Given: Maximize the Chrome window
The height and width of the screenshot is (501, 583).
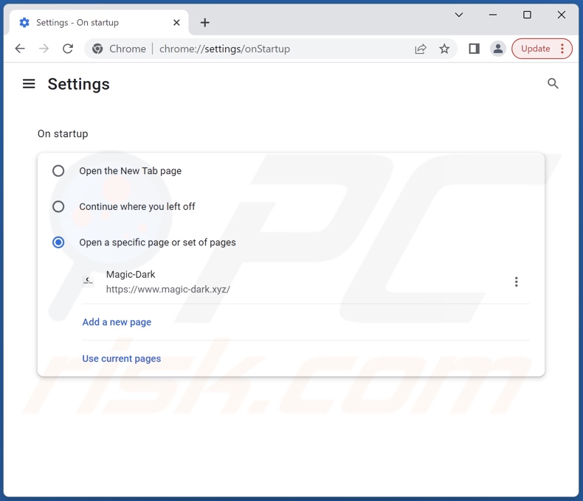Looking at the screenshot, I should (527, 15).
